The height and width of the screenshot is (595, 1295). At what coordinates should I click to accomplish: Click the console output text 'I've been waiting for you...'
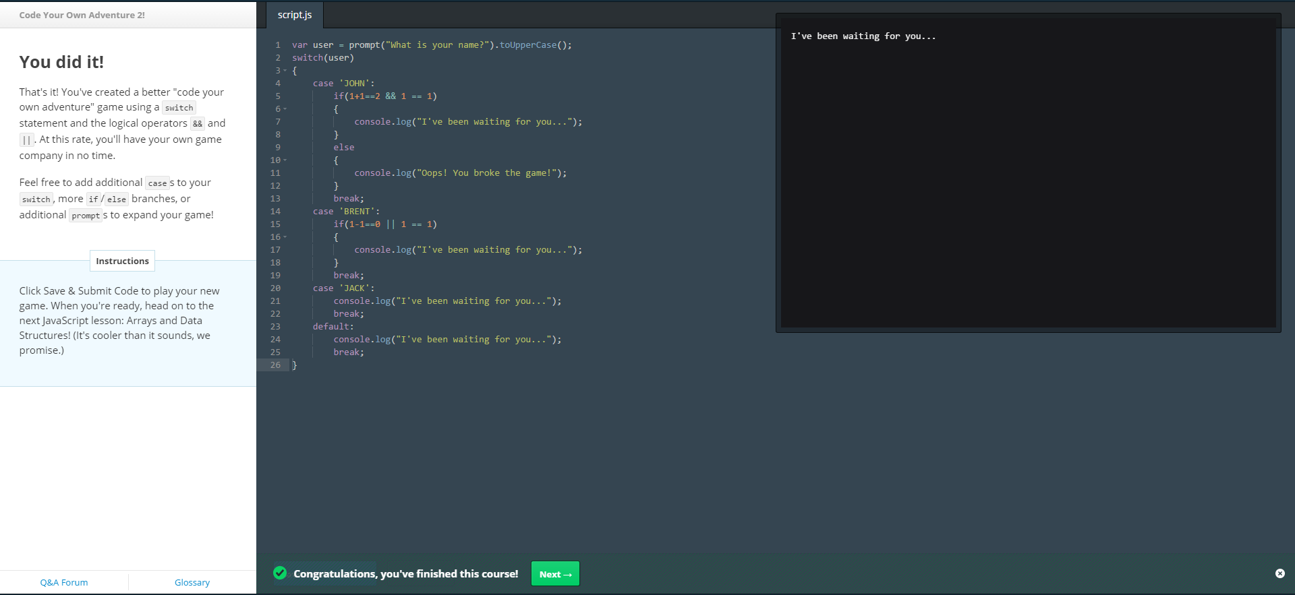point(863,36)
